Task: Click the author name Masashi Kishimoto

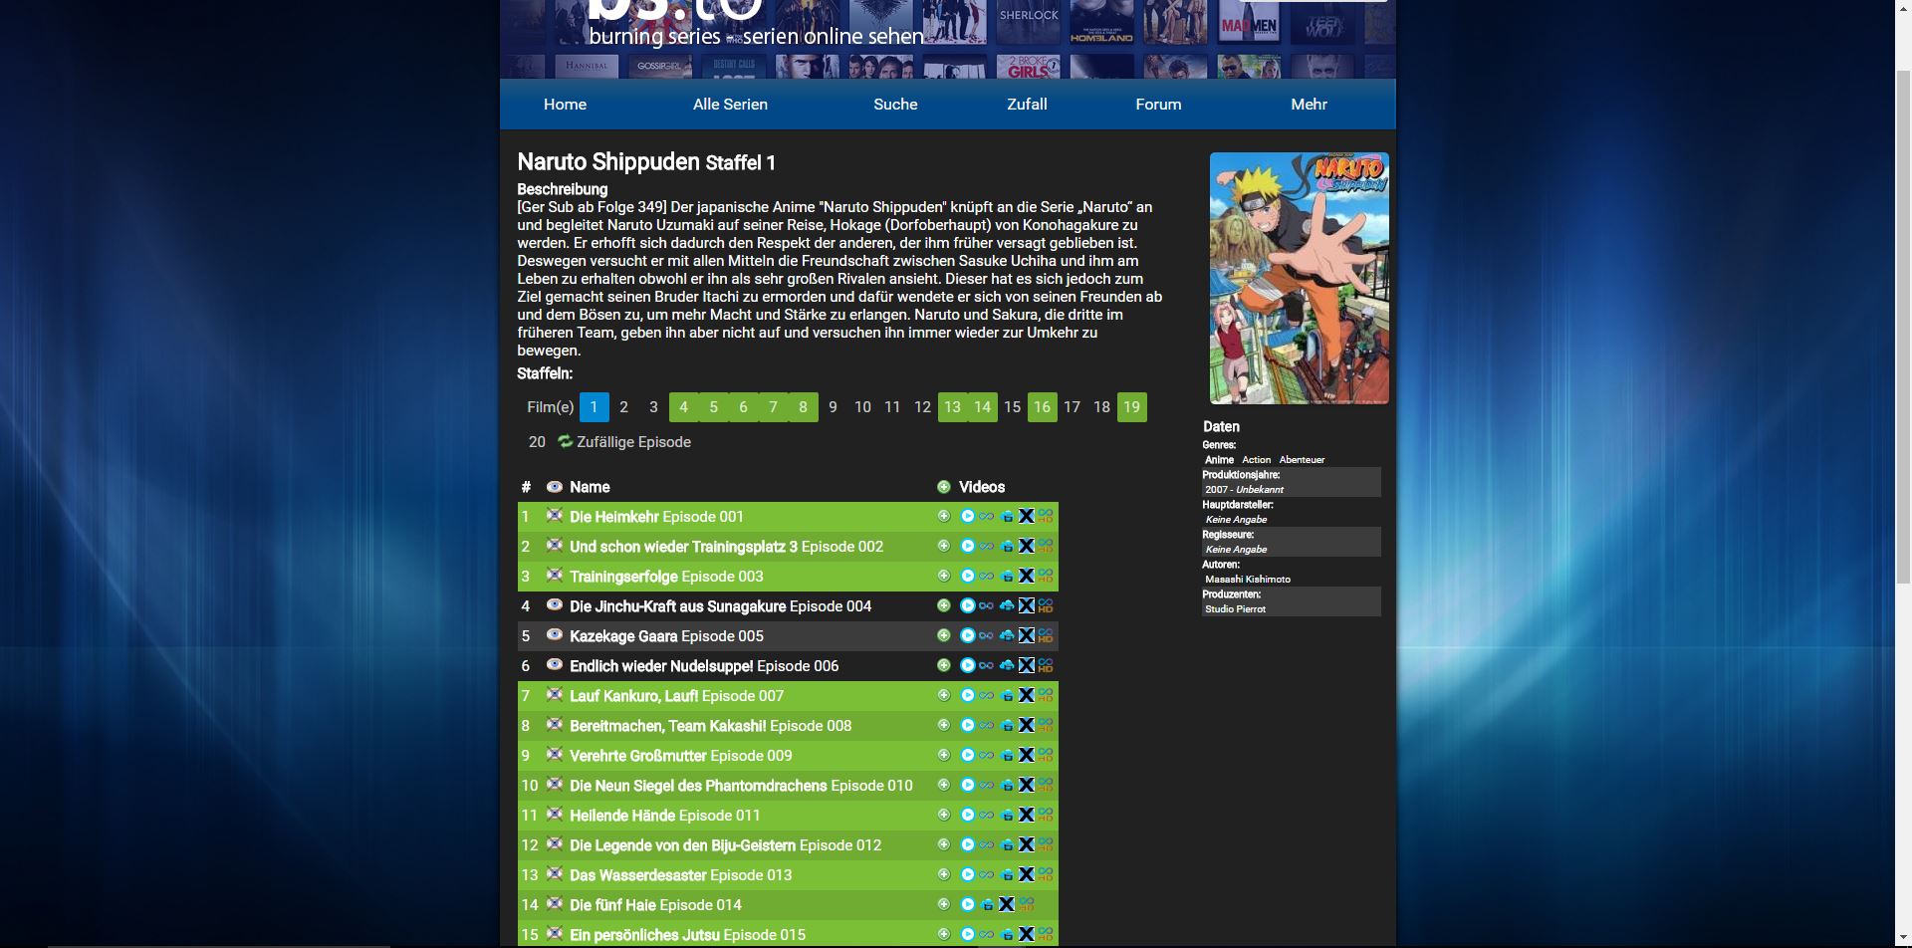Action: [1247, 579]
